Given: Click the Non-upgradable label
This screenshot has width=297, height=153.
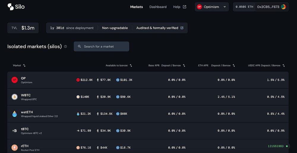Looking at the screenshot, I should (x=115, y=28).
